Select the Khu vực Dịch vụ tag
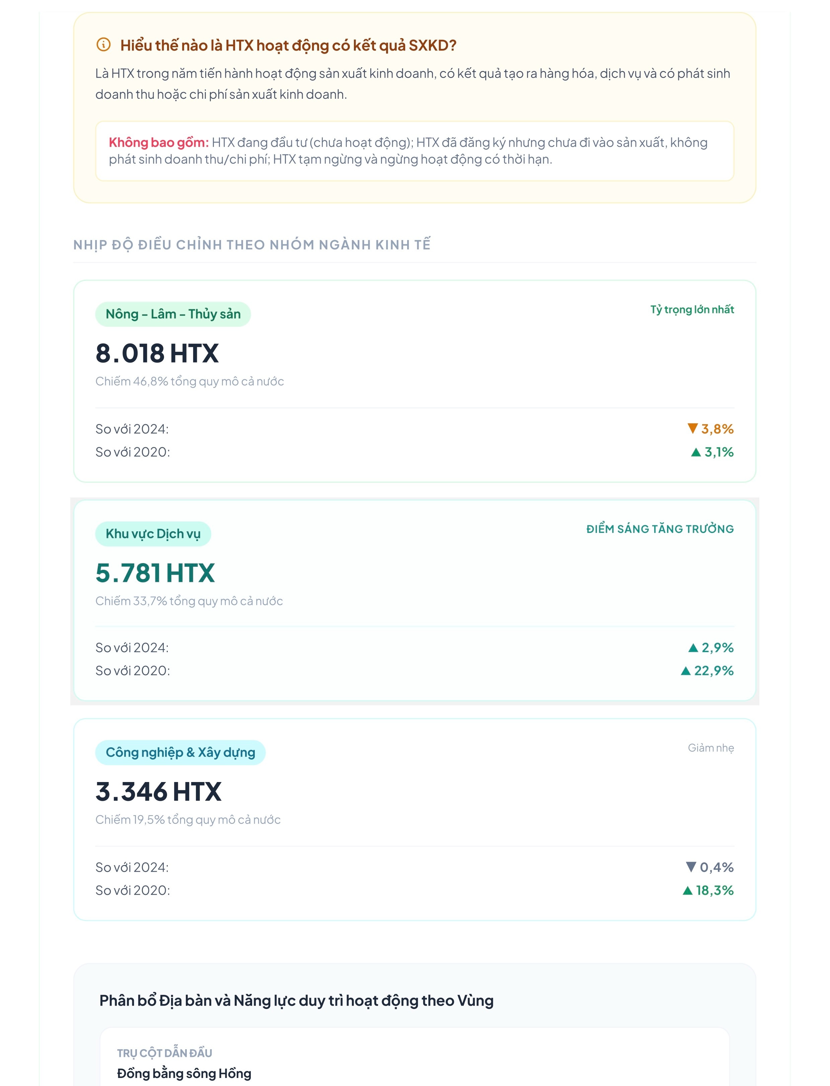 153,534
